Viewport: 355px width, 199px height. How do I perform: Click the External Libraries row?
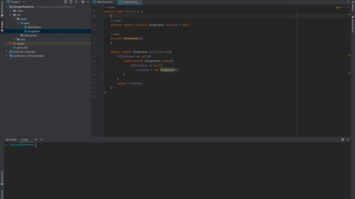(48, 51)
